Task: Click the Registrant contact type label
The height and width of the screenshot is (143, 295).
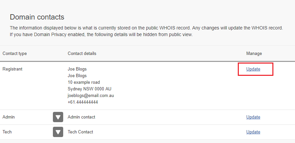Action: 12,69
